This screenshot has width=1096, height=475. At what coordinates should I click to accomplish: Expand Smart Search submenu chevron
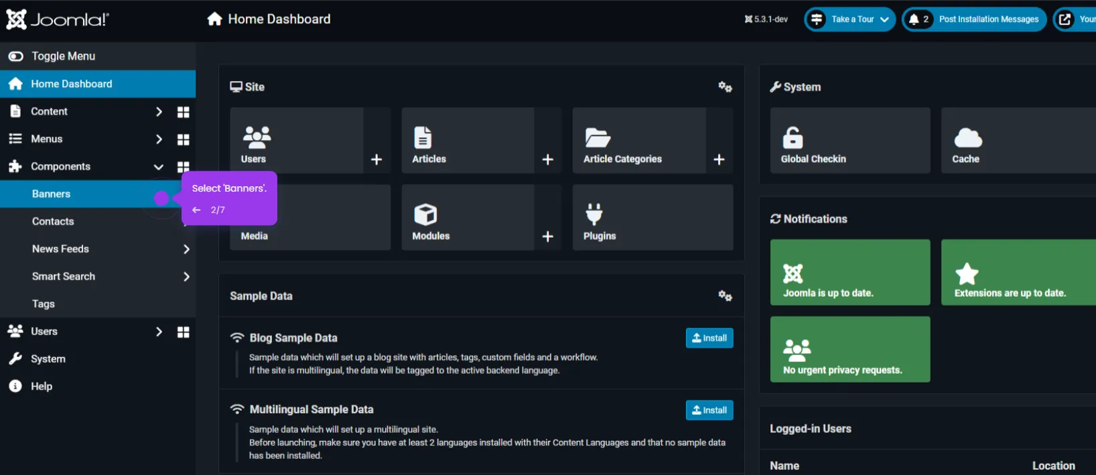pos(186,277)
